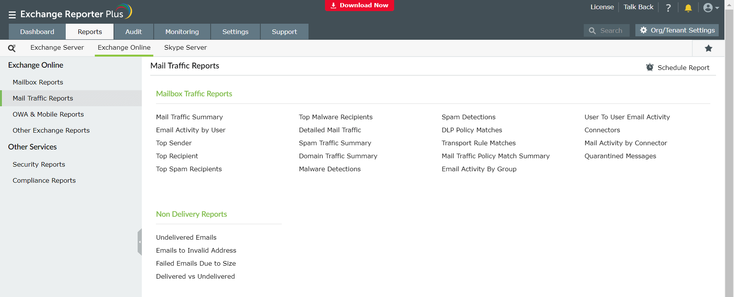The width and height of the screenshot is (734, 297).
Task: Open the Monitoring tab
Action: click(x=182, y=32)
